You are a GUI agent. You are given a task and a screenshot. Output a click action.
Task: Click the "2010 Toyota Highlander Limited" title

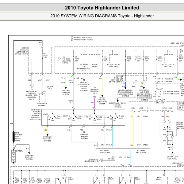click(x=102, y=8)
